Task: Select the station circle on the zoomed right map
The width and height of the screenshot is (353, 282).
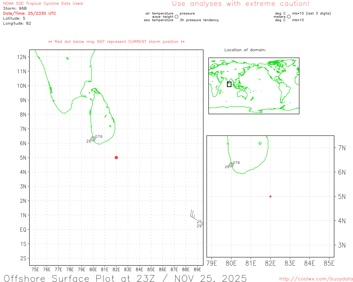Action: 231,165
